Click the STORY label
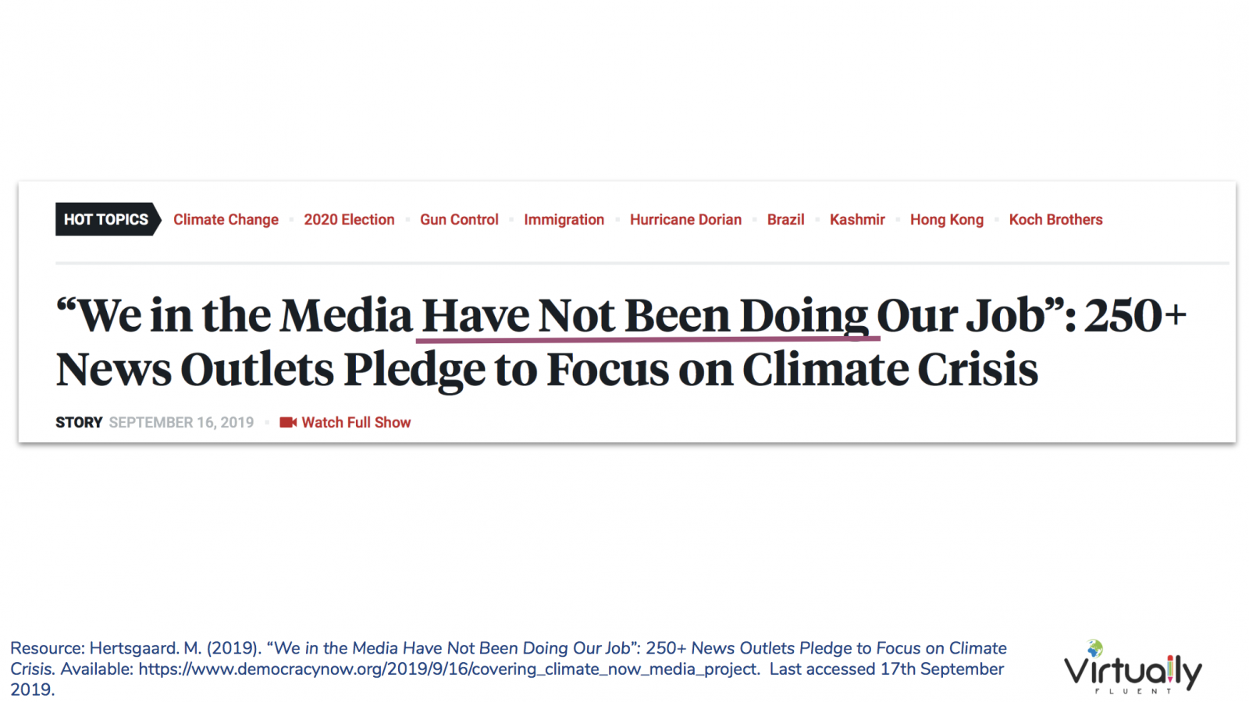1249x702 pixels. pos(79,422)
